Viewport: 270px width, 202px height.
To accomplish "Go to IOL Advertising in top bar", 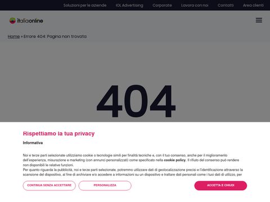I will point(129,5).
